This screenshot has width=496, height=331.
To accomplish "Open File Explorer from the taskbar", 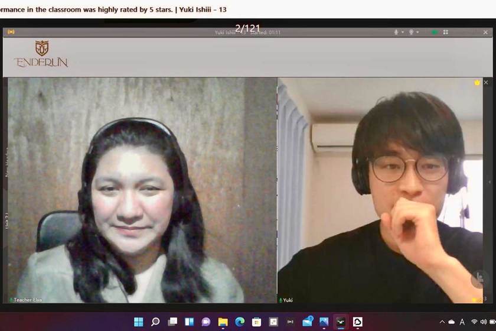I will click(x=223, y=322).
